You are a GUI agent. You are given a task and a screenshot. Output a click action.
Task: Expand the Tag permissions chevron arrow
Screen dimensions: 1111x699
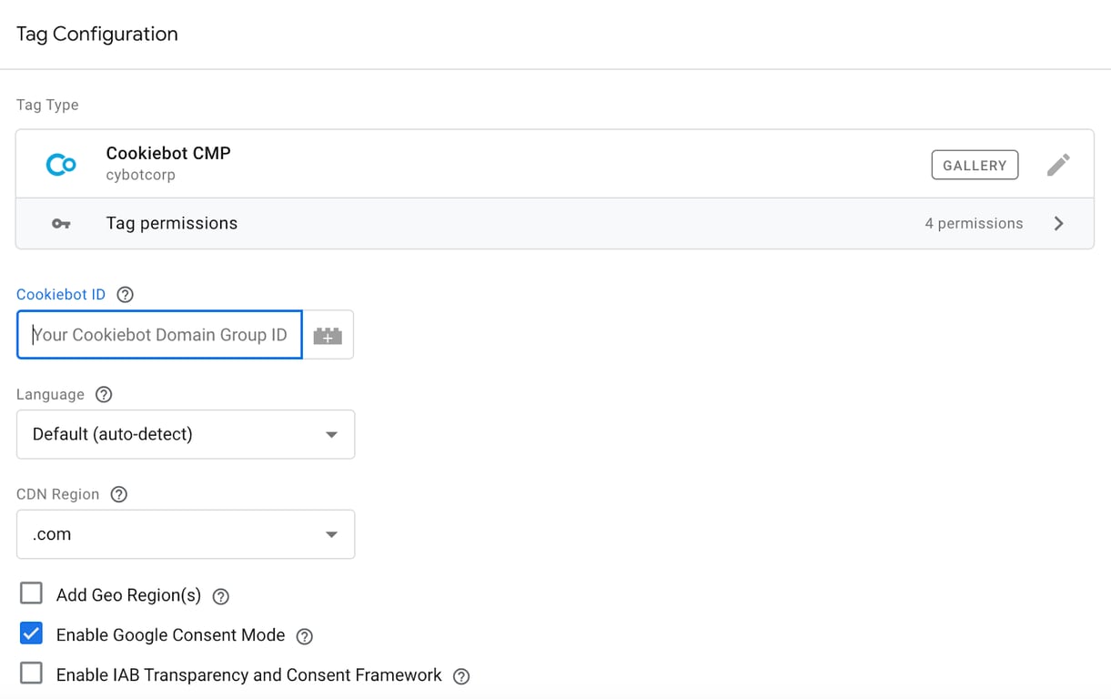[1058, 224]
